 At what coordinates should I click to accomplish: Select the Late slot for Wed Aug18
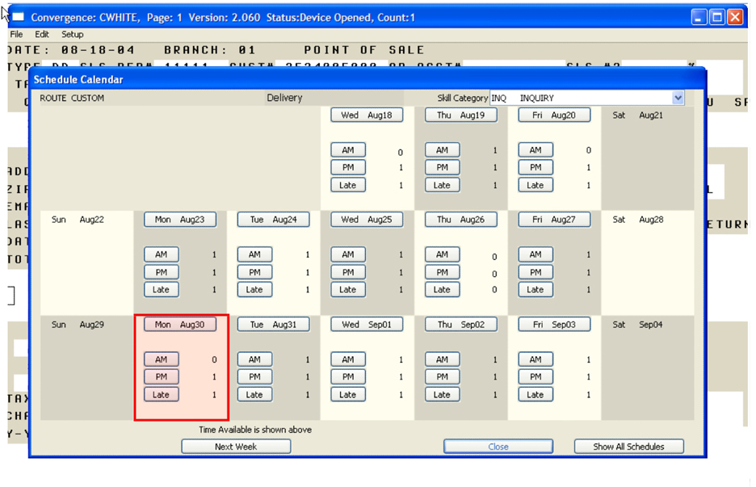point(348,185)
